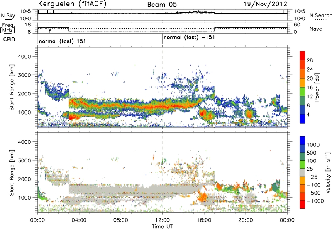Click the dotted Nave legend line sample
332x229 pixels.
point(316,33)
